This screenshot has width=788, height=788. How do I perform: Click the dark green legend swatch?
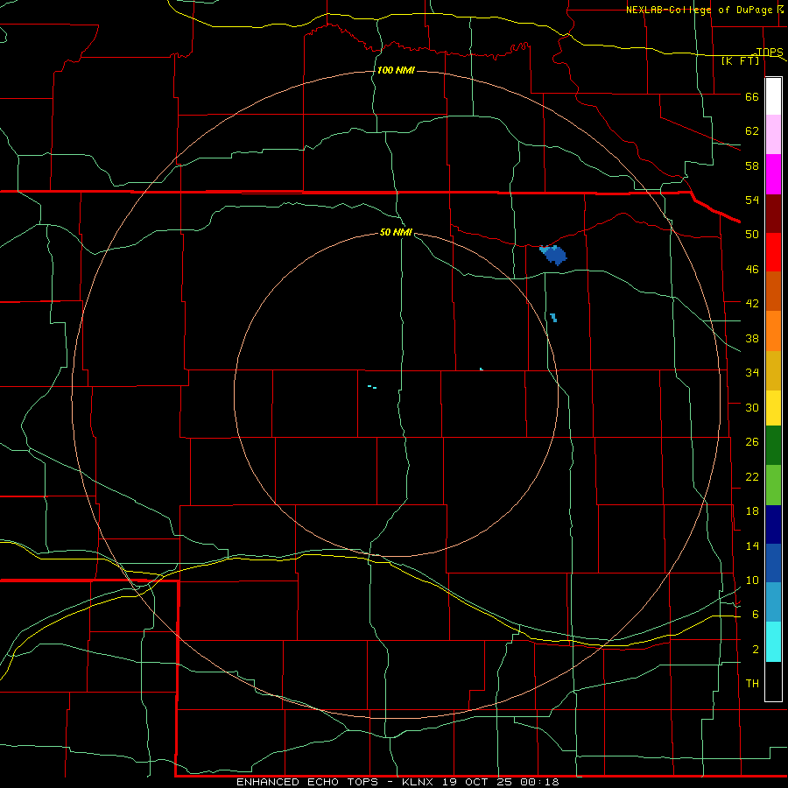773,446
